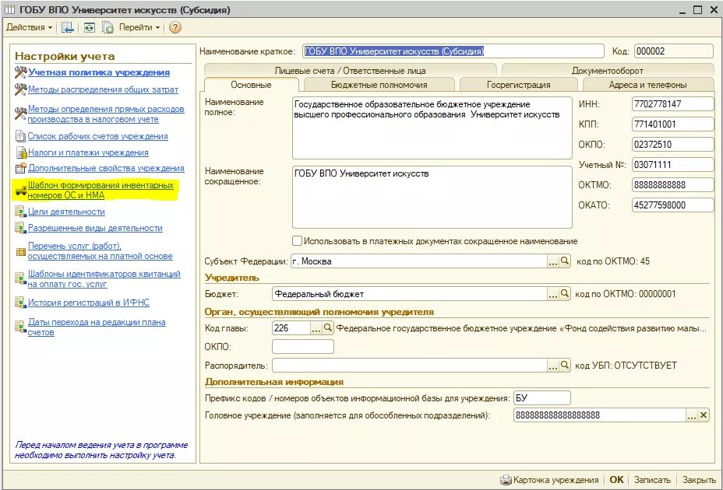Click the КПП input field

click(x=672, y=124)
